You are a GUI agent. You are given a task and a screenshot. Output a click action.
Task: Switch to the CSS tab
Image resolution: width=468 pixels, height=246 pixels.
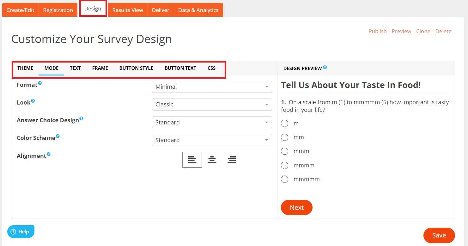(x=211, y=68)
